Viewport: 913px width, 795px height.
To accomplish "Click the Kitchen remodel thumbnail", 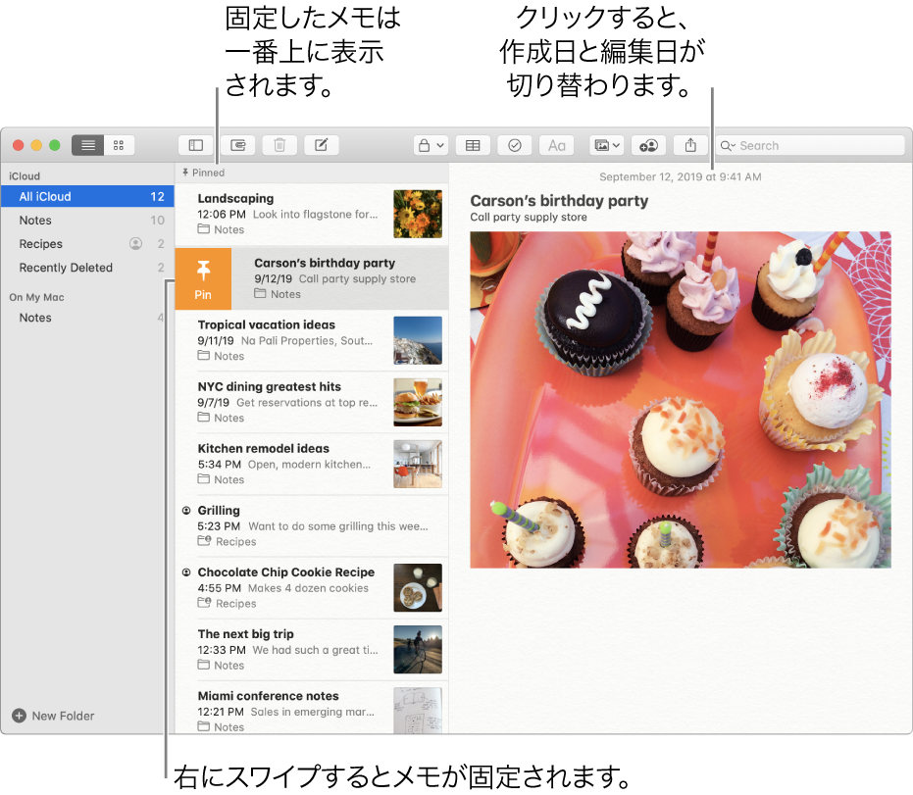I will 418,464.
